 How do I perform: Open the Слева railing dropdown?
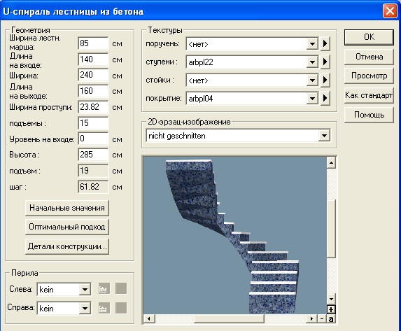(x=85, y=289)
